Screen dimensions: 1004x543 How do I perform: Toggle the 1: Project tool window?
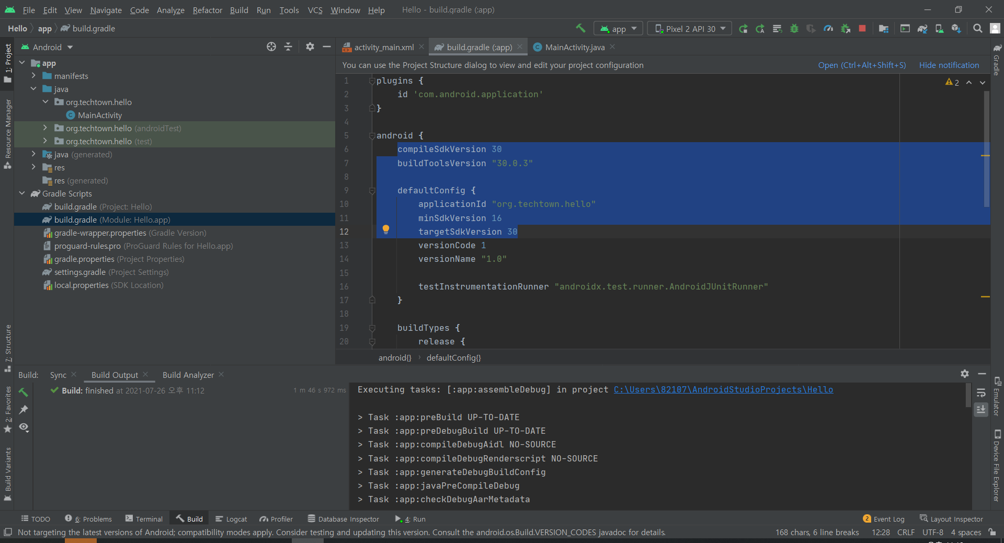click(x=7, y=63)
